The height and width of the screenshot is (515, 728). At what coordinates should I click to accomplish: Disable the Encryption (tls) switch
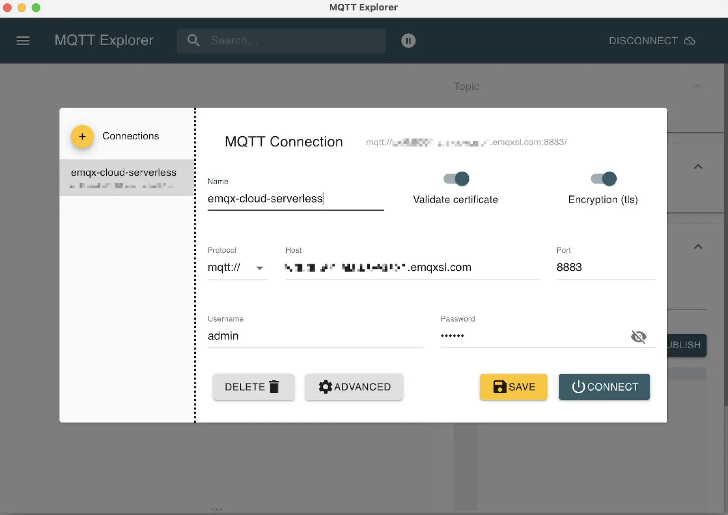click(x=604, y=179)
